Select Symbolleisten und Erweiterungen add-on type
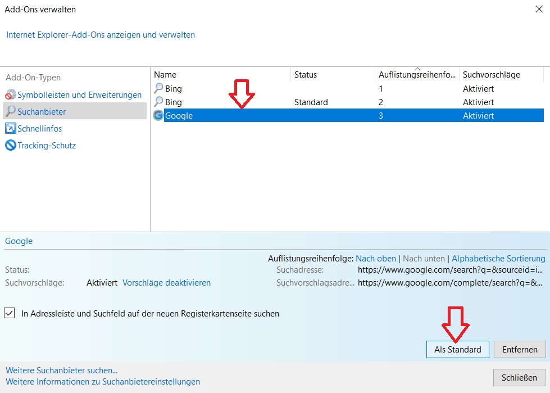Image resolution: width=550 pixels, height=393 pixels. click(x=79, y=95)
